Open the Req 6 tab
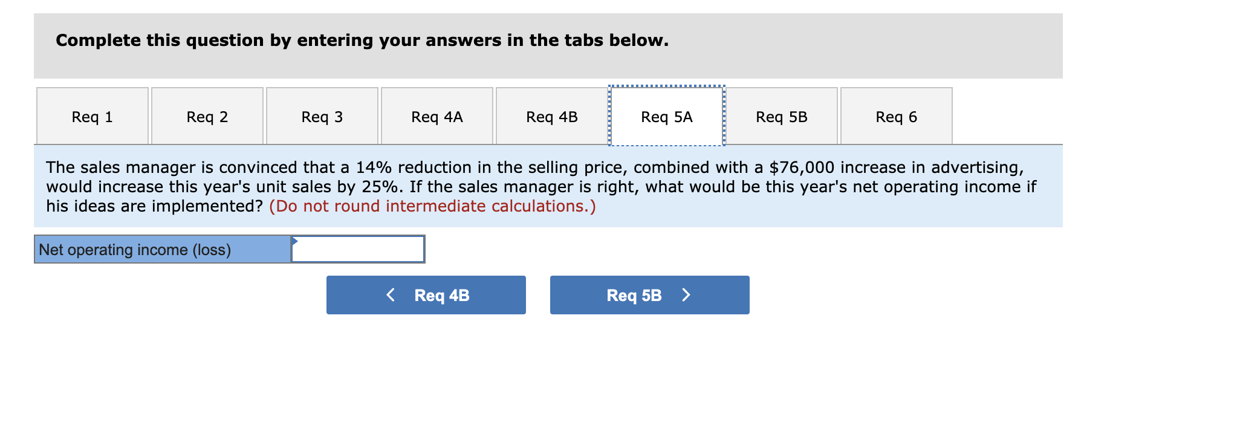The image size is (1243, 428). pos(896,116)
